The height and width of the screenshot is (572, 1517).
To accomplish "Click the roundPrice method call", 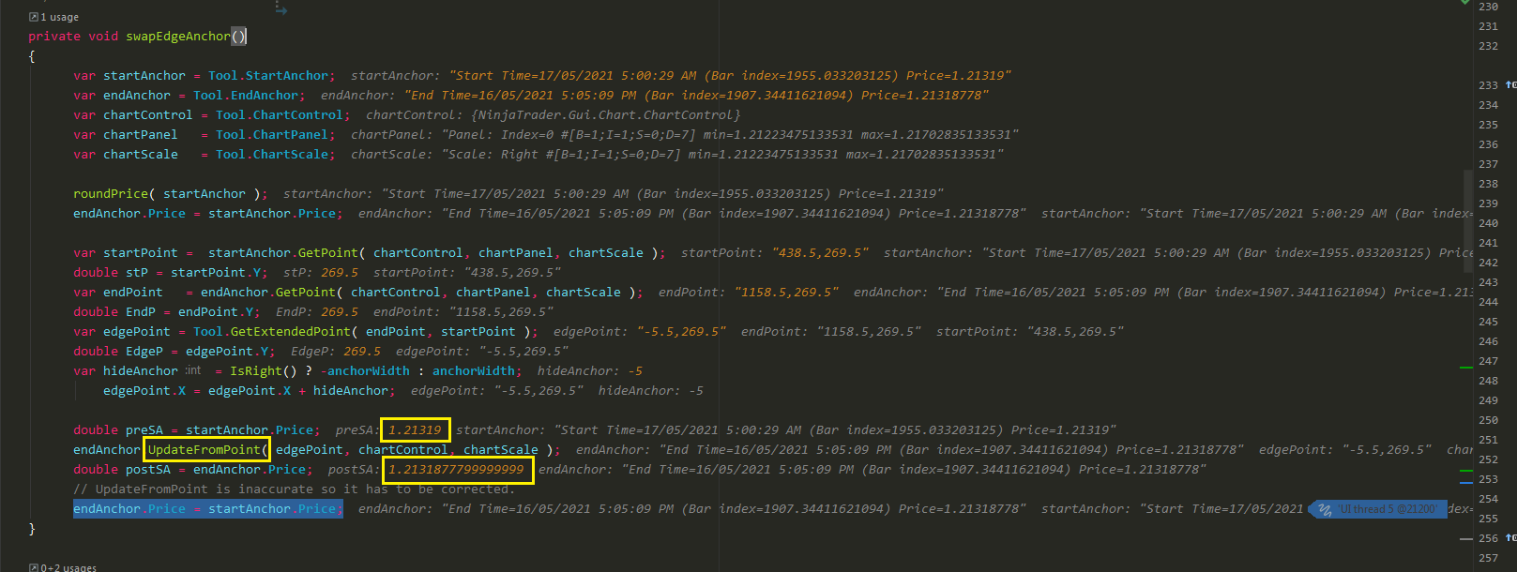I will (x=111, y=194).
